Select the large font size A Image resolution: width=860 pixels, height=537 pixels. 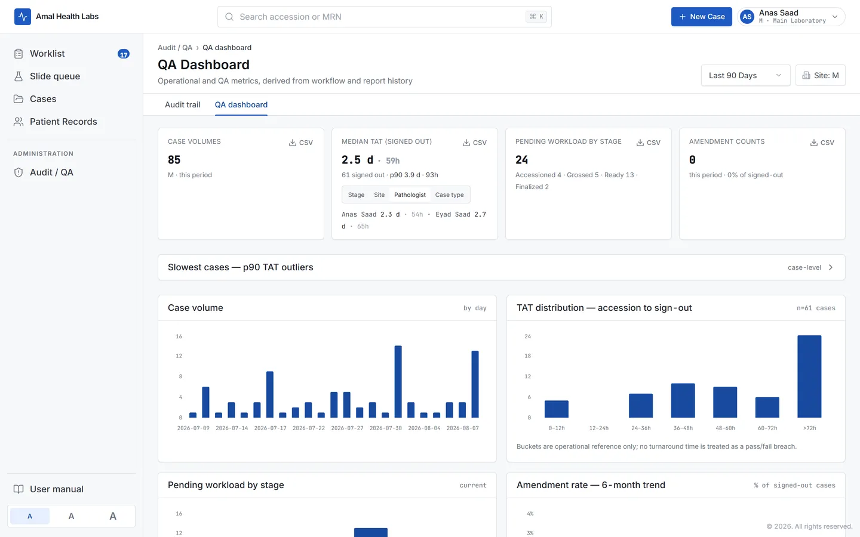(x=113, y=516)
